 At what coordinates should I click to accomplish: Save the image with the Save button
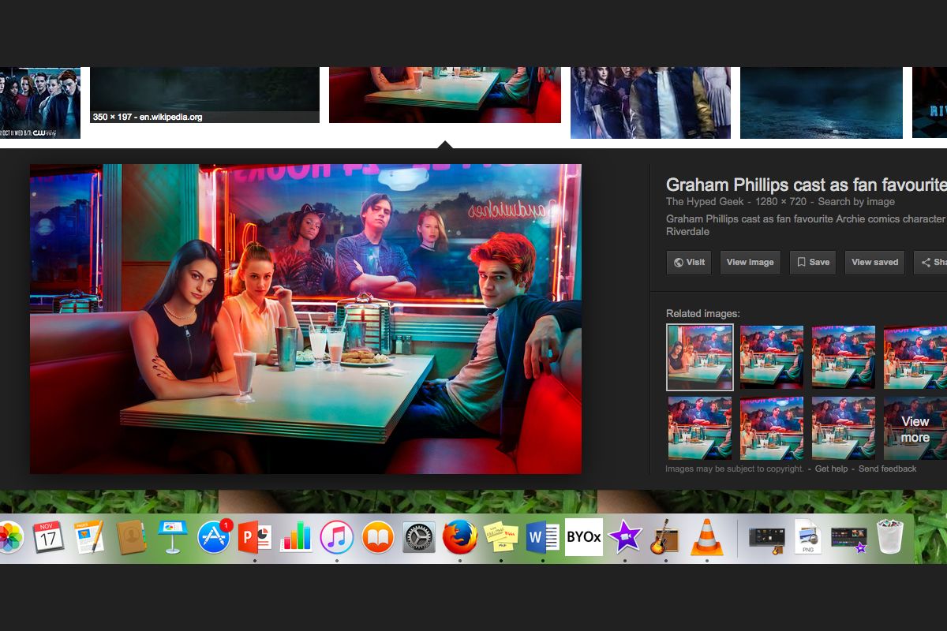[x=813, y=263]
